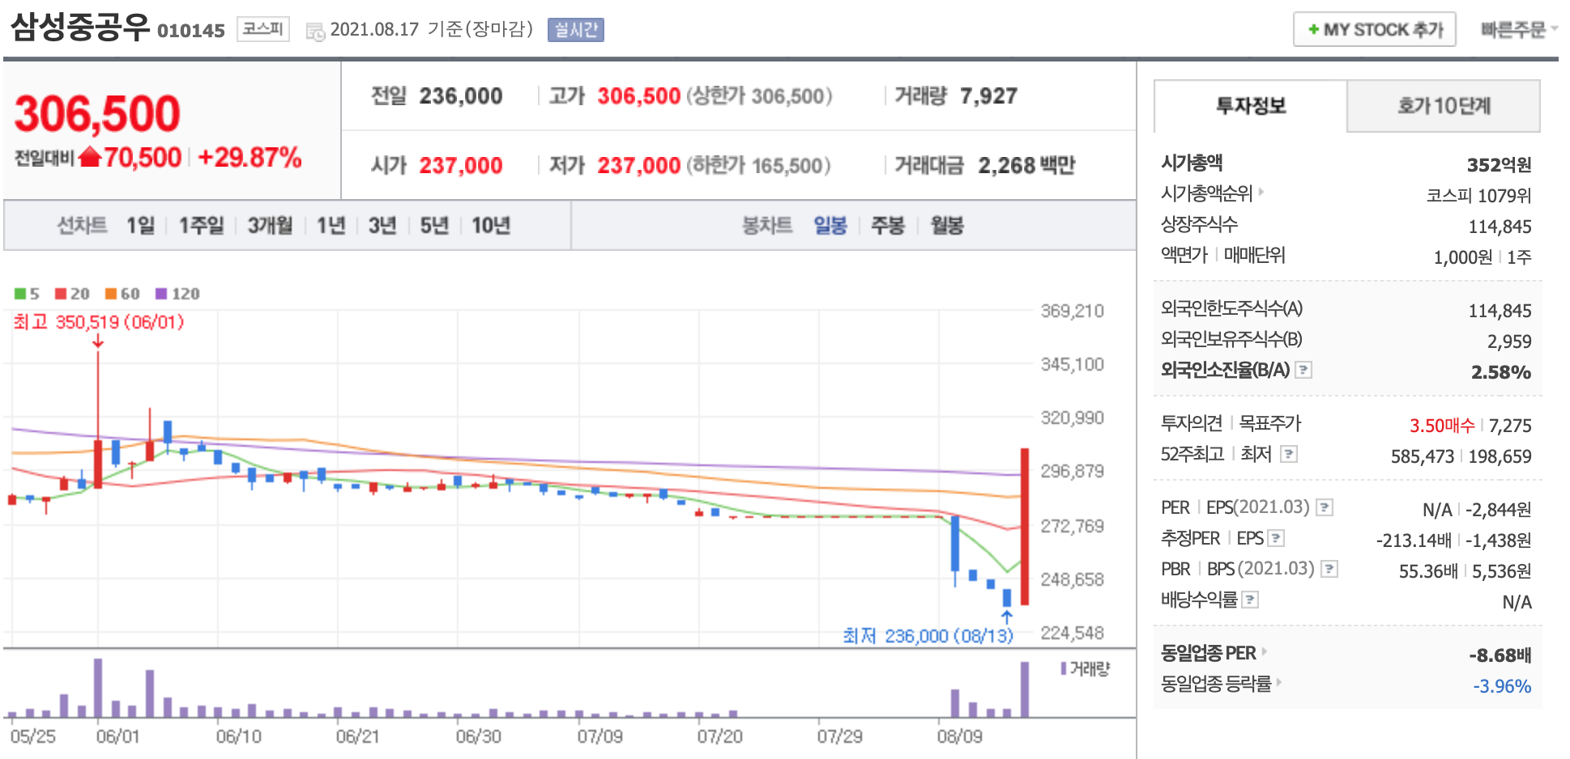1570x759 pixels.
Task: Open help icon next to 배당수익률
Action: [1250, 600]
